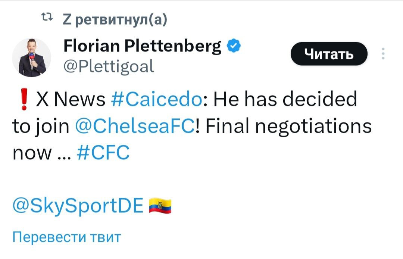The width and height of the screenshot is (403, 259).
Task: Click Перевести твит to translate the tweet
Action: tap(67, 237)
